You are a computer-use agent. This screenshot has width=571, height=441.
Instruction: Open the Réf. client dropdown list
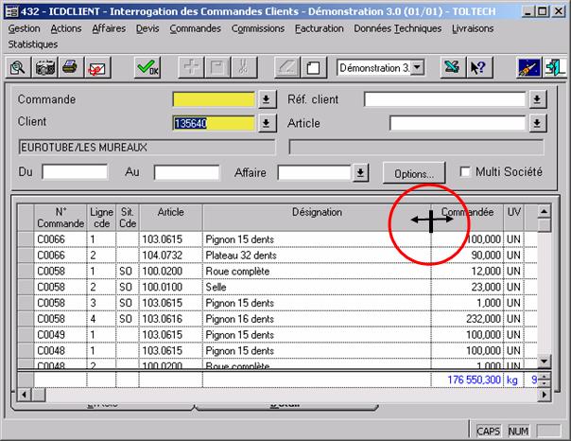tap(537, 99)
